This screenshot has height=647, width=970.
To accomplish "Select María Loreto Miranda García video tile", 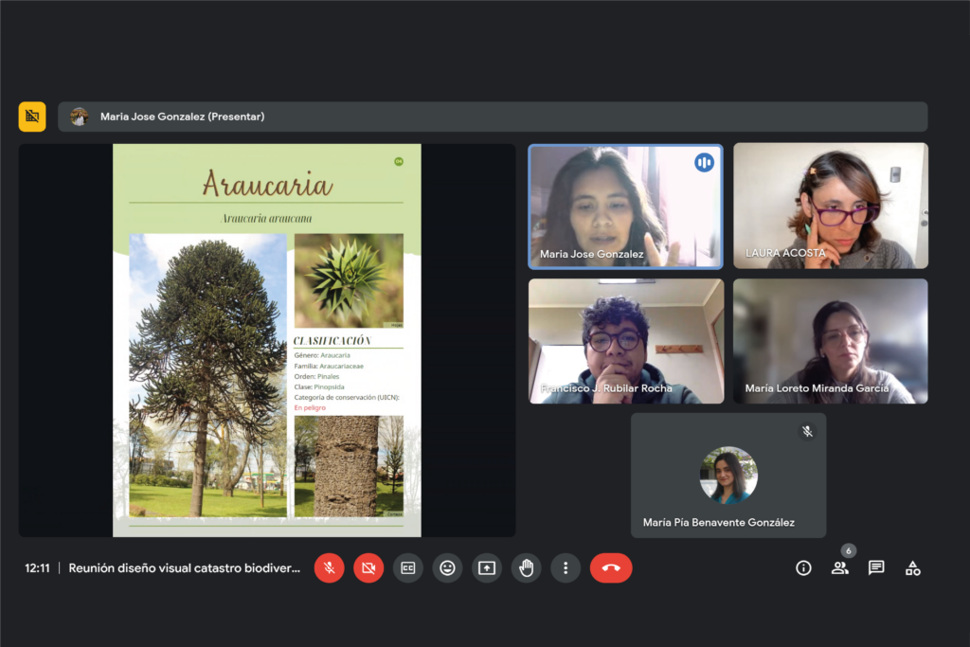I will tap(831, 341).
